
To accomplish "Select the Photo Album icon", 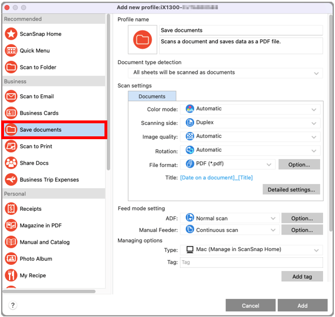I will tap(11, 258).
